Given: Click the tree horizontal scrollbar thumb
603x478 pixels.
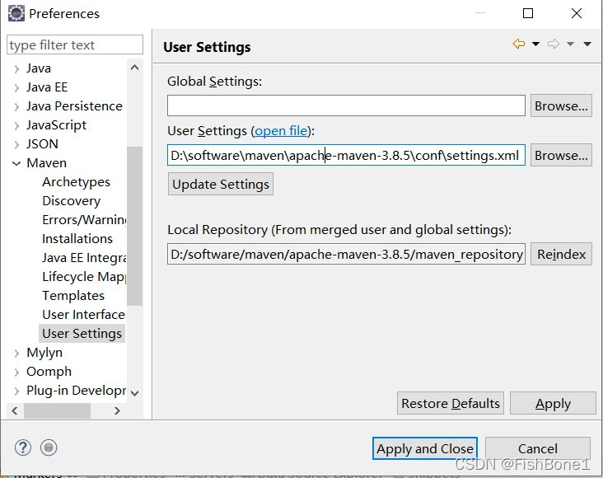Looking at the screenshot, I should pyautogui.click(x=58, y=410).
